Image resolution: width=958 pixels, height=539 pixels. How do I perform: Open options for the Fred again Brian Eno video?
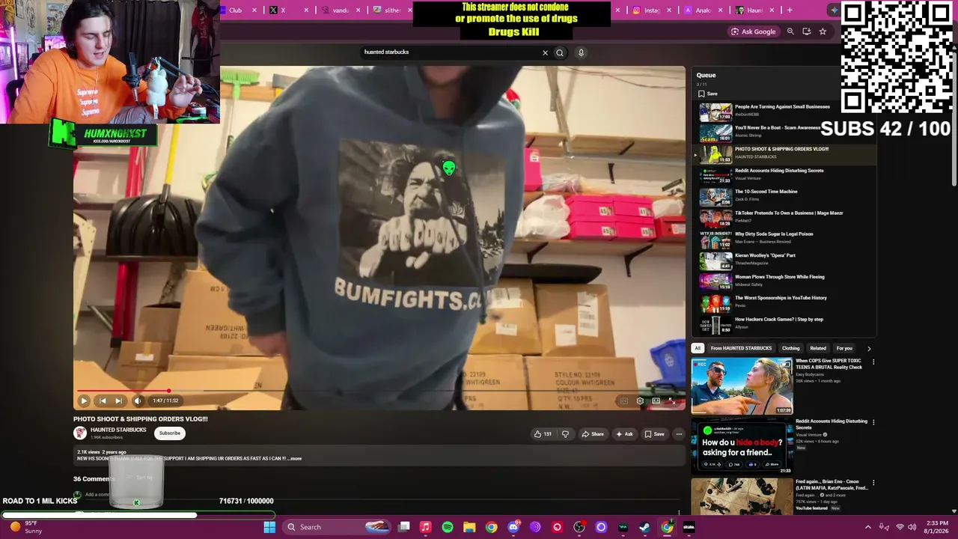tap(873, 483)
